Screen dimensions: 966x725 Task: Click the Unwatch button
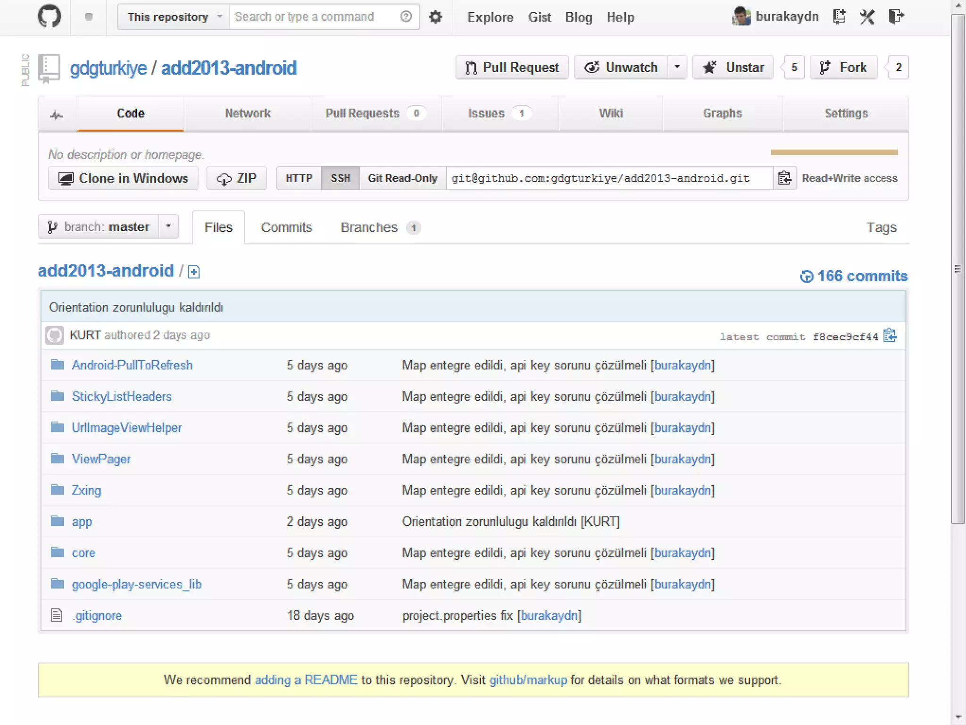click(x=621, y=67)
